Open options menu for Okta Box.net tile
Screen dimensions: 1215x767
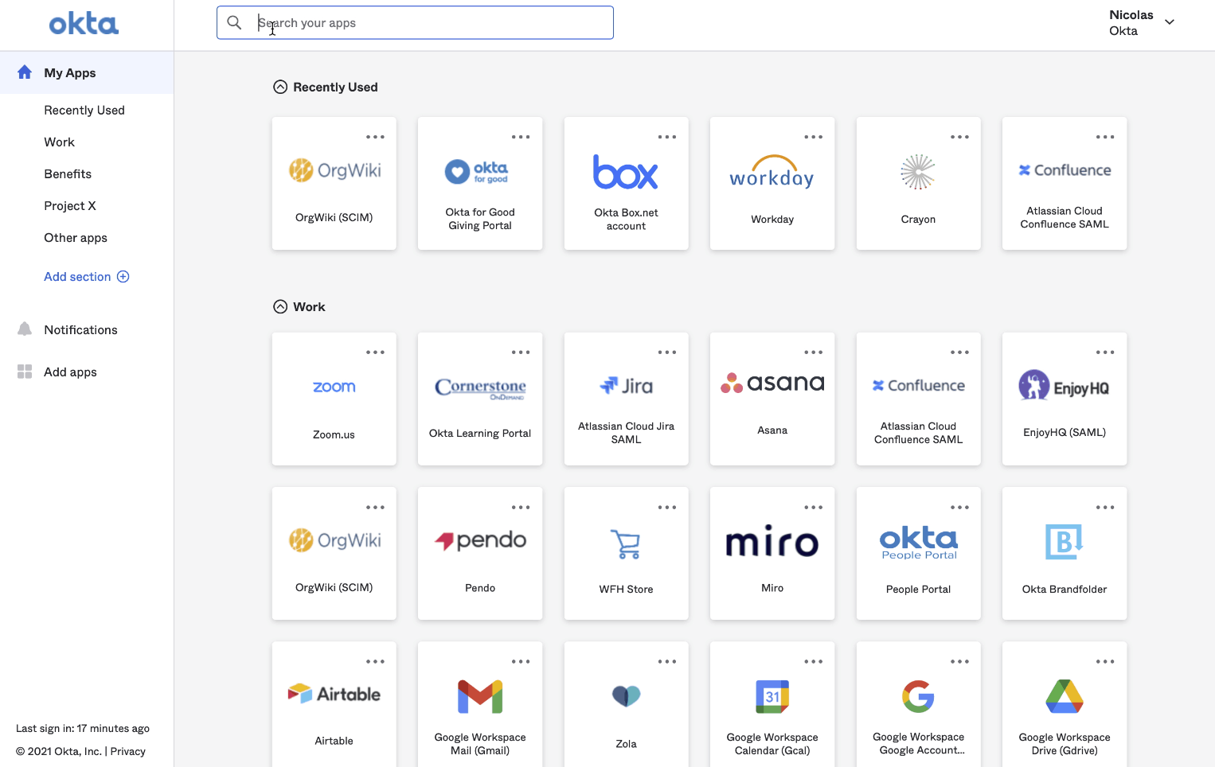pyautogui.click(x=667, y=137)
